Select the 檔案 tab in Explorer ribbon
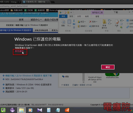Viewport: 133px width, 113px height. pos(63,16)
